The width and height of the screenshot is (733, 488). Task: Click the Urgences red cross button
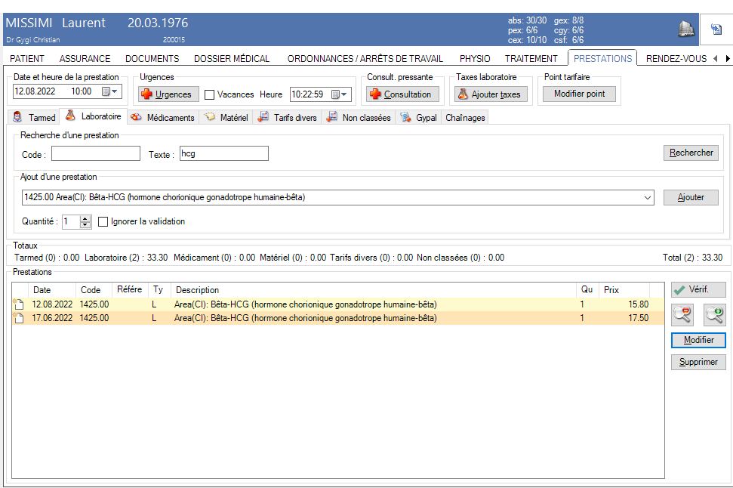point(168,94)
